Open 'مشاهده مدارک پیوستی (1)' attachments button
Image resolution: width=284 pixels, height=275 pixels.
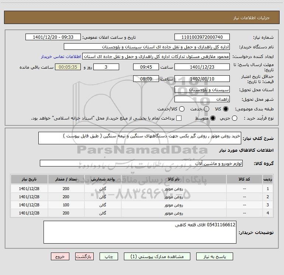click(x=157, y=256)
